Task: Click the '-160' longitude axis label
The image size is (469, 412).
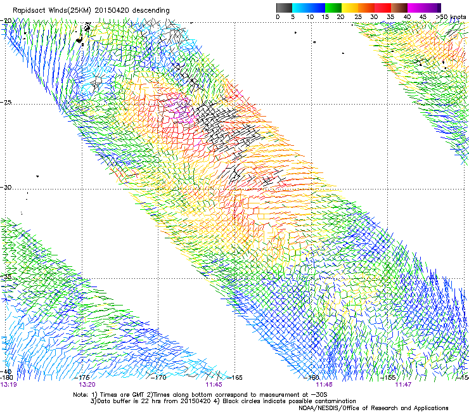Action: click(311, 377)
